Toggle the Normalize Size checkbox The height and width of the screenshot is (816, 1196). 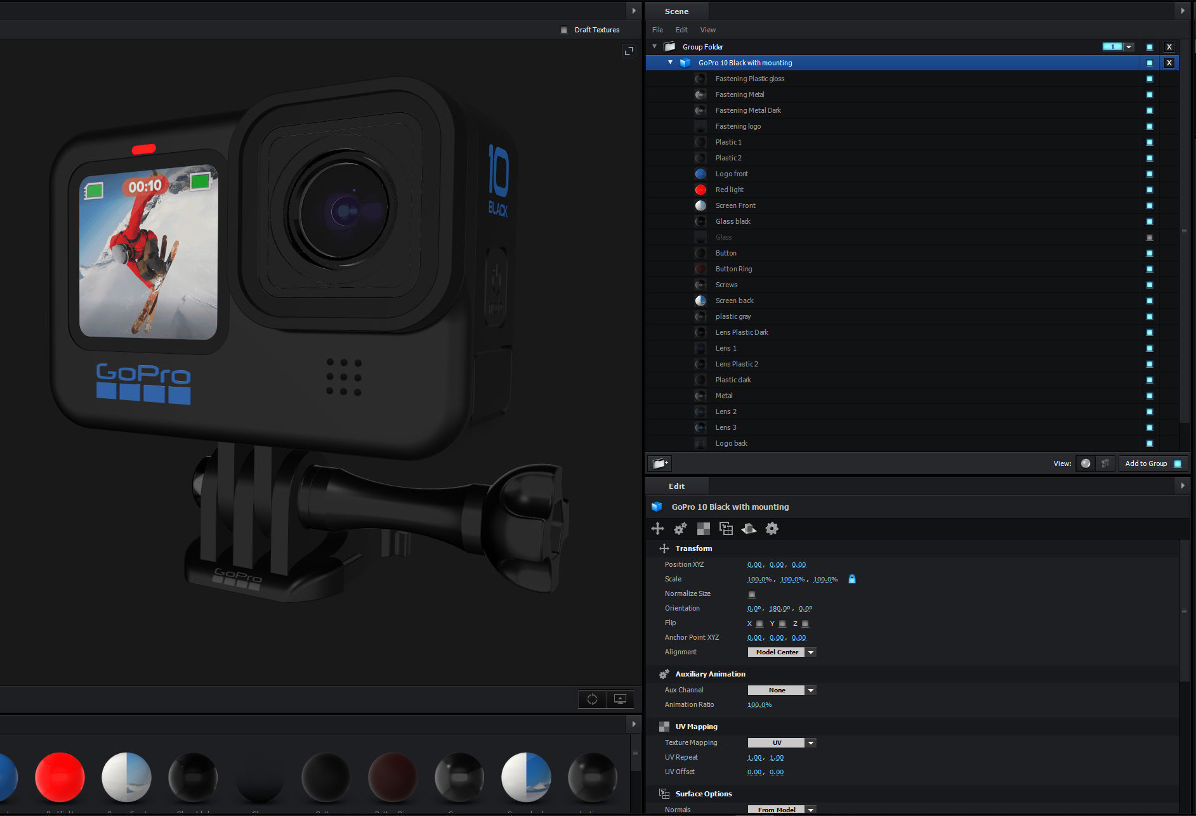pos(752,594)
